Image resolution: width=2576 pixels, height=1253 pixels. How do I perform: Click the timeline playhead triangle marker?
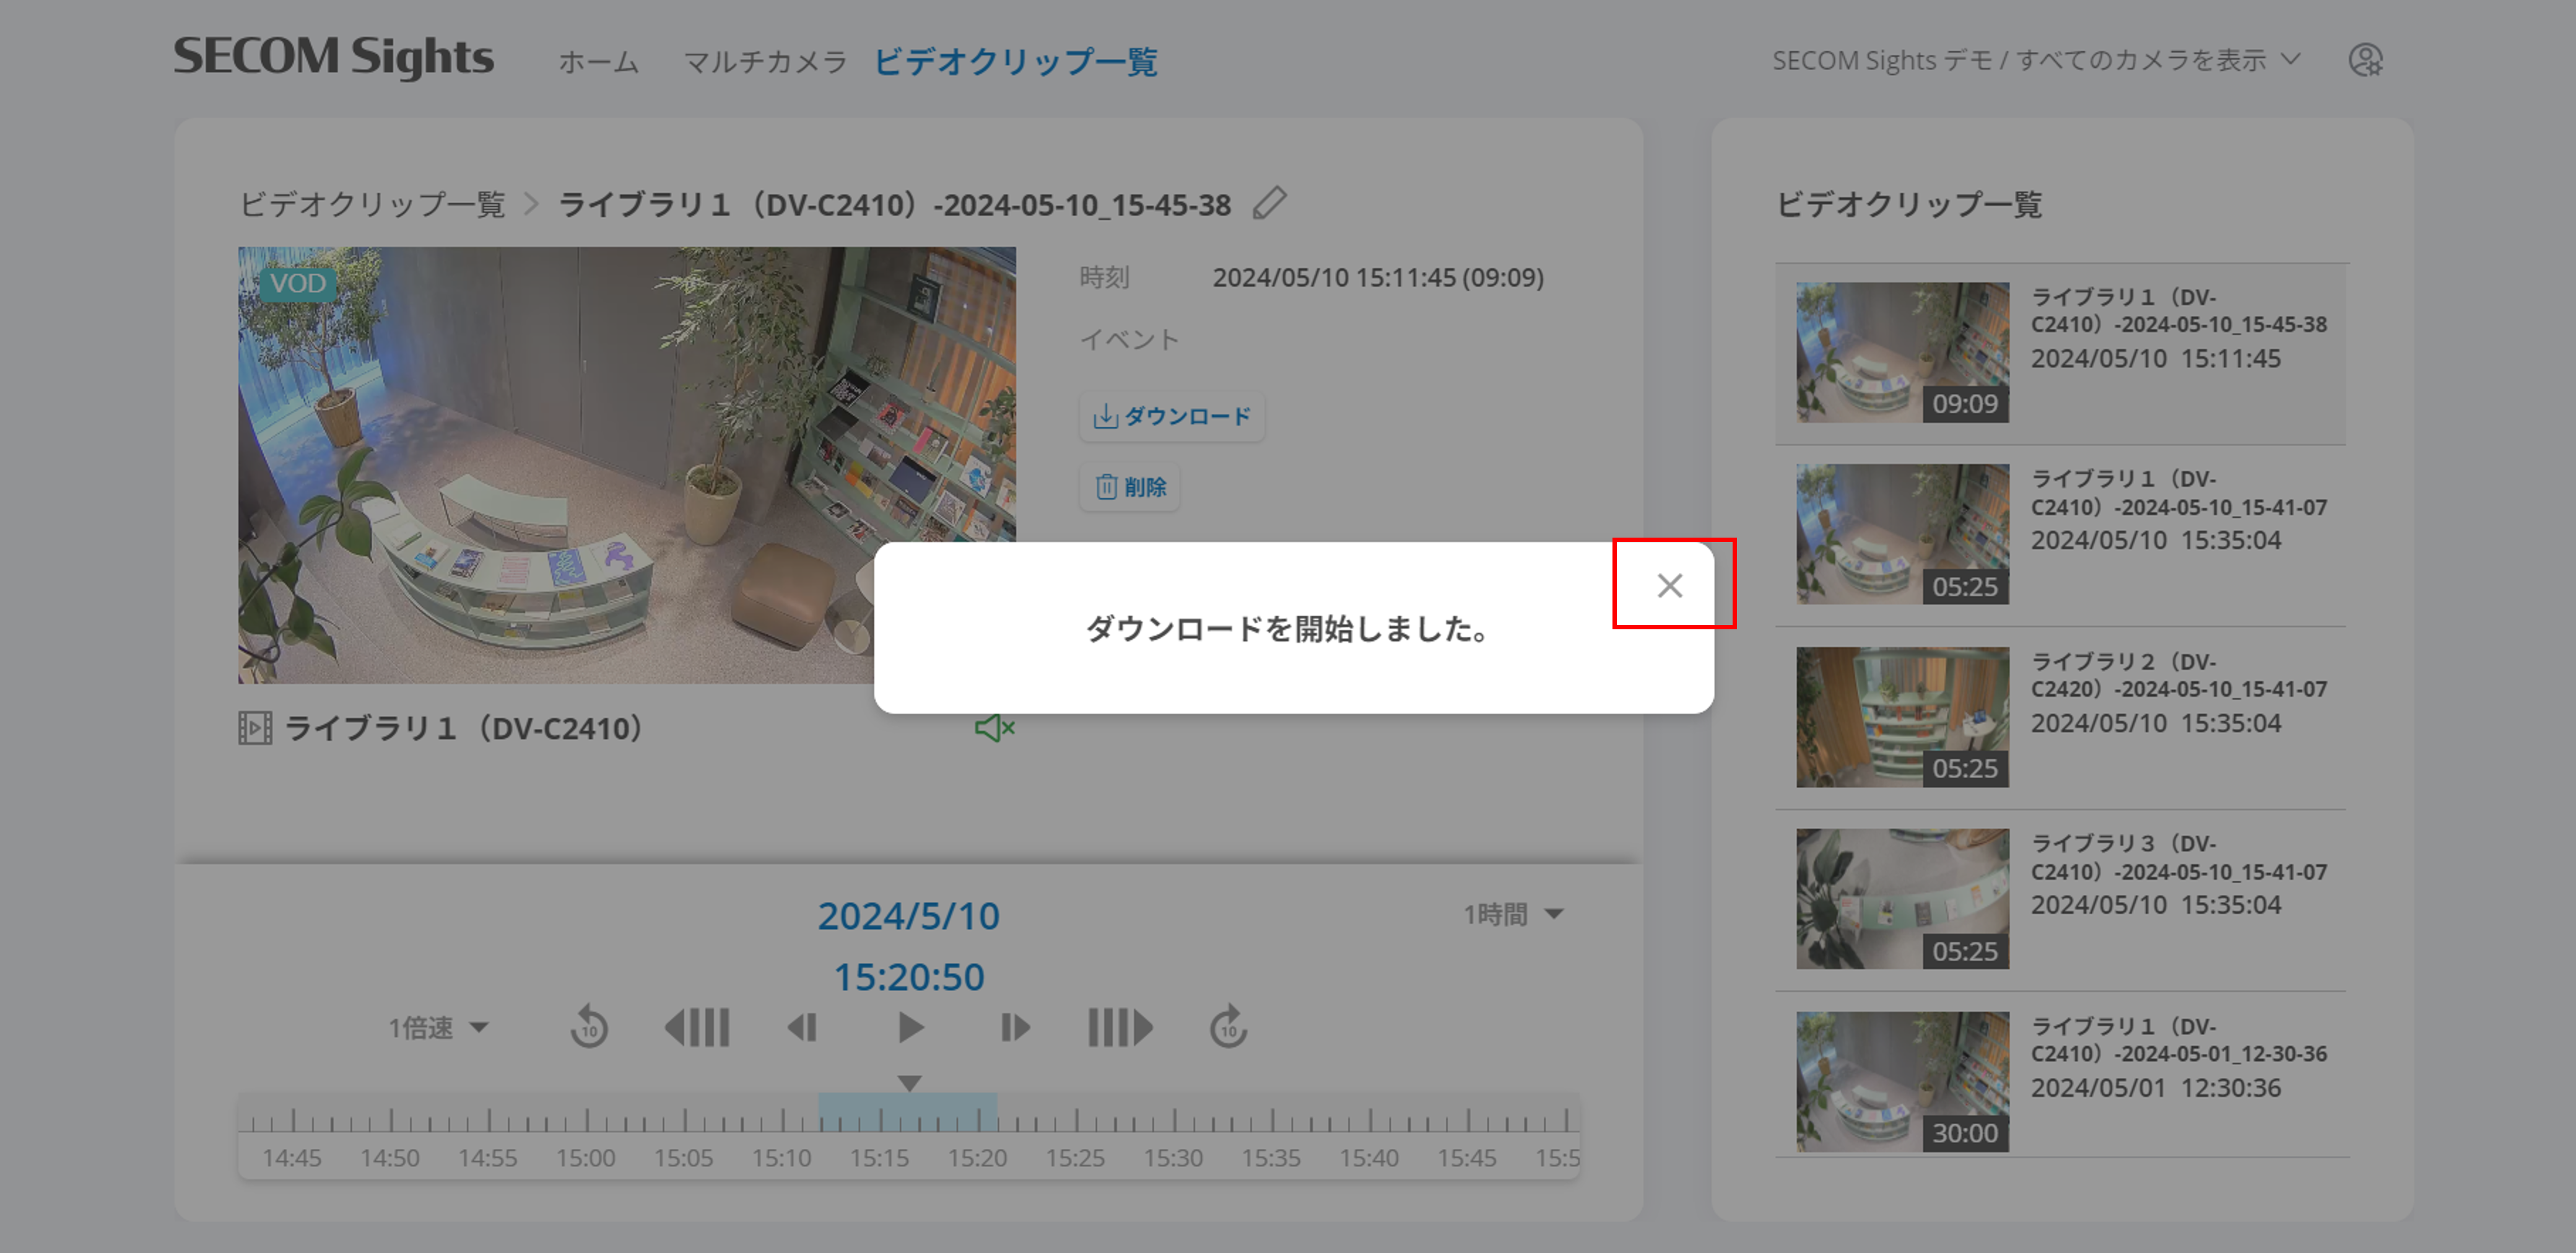point(909,1083)
